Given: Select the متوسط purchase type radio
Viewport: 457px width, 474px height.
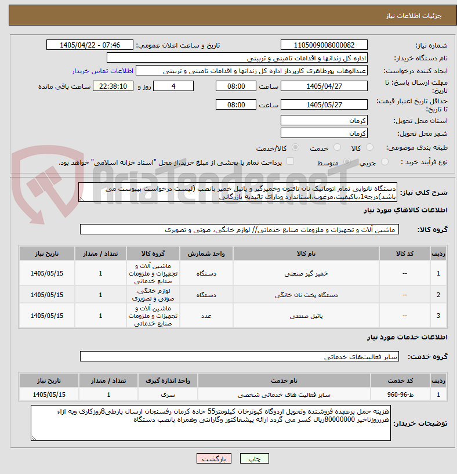Looking at the screenshot, I should pyautogui.click(x=347, y=162).
